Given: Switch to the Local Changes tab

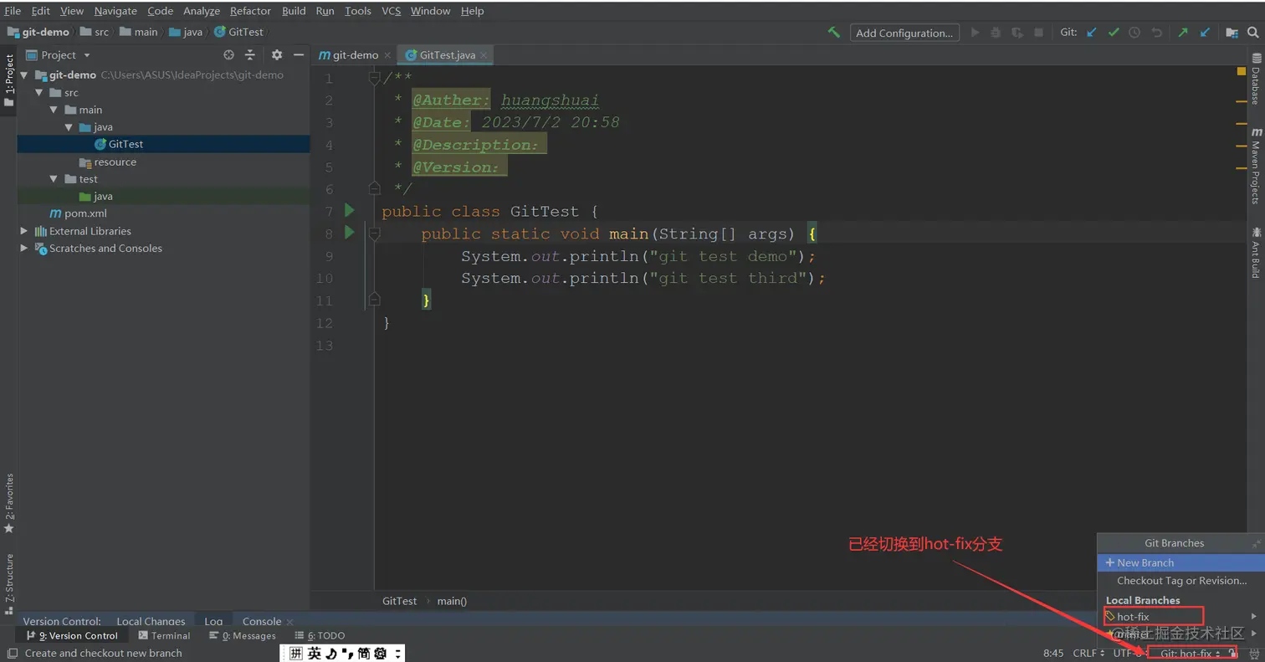Looking at the screenshot, I should (151, 622).
